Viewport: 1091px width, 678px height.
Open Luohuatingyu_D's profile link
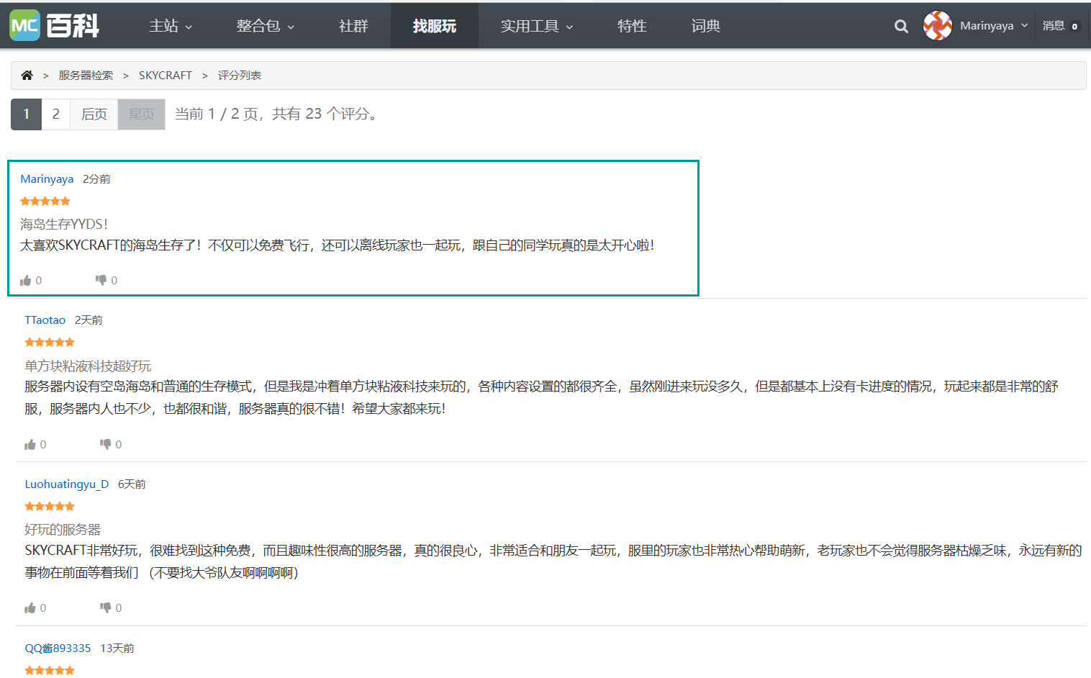67,484
